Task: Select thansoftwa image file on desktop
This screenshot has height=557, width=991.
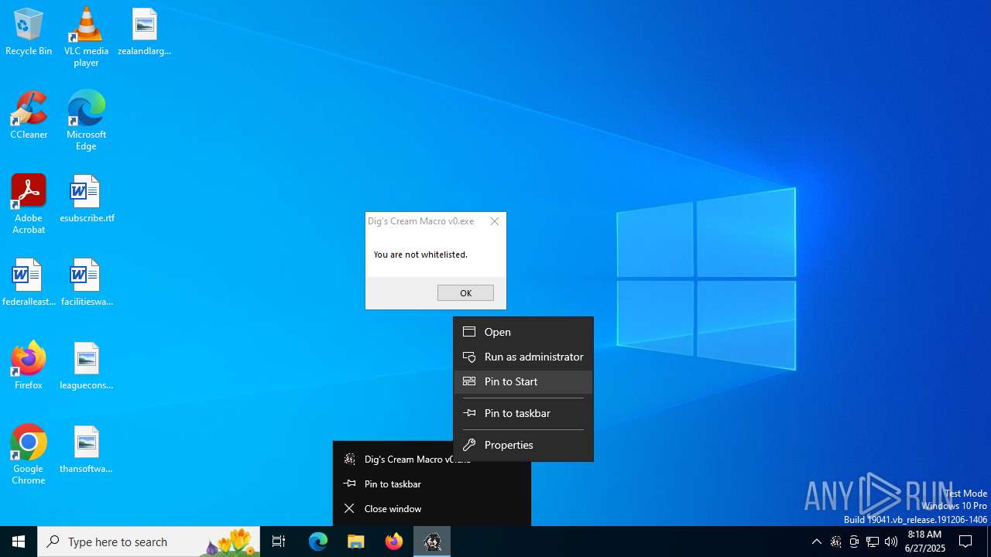Action: click(87, 450)
